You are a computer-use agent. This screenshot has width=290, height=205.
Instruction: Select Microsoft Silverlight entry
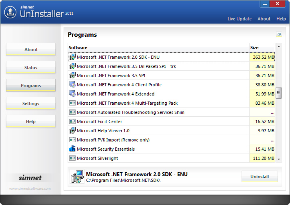171,158
